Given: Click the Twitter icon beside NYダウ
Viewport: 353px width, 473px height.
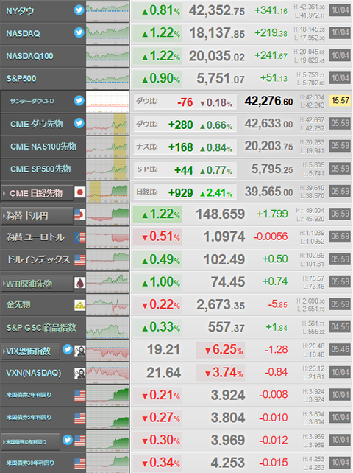Looking at the screenshot, I should pyautogui.click(x=79, y=10).
